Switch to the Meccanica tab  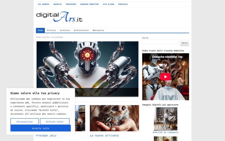point(98,30)
